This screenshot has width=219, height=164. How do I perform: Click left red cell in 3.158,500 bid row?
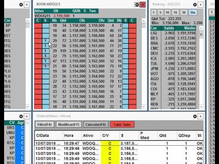(38, 26)
